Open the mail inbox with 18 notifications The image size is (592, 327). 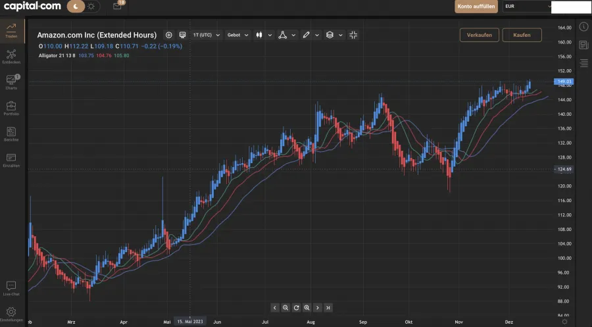point(118,6)
